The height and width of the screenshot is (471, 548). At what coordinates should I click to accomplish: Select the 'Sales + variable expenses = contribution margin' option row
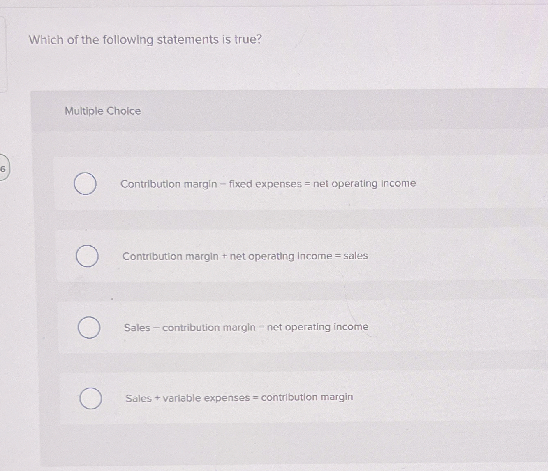pos(238,397)
